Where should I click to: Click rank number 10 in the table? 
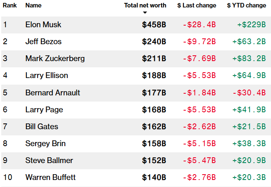point(7,178)
